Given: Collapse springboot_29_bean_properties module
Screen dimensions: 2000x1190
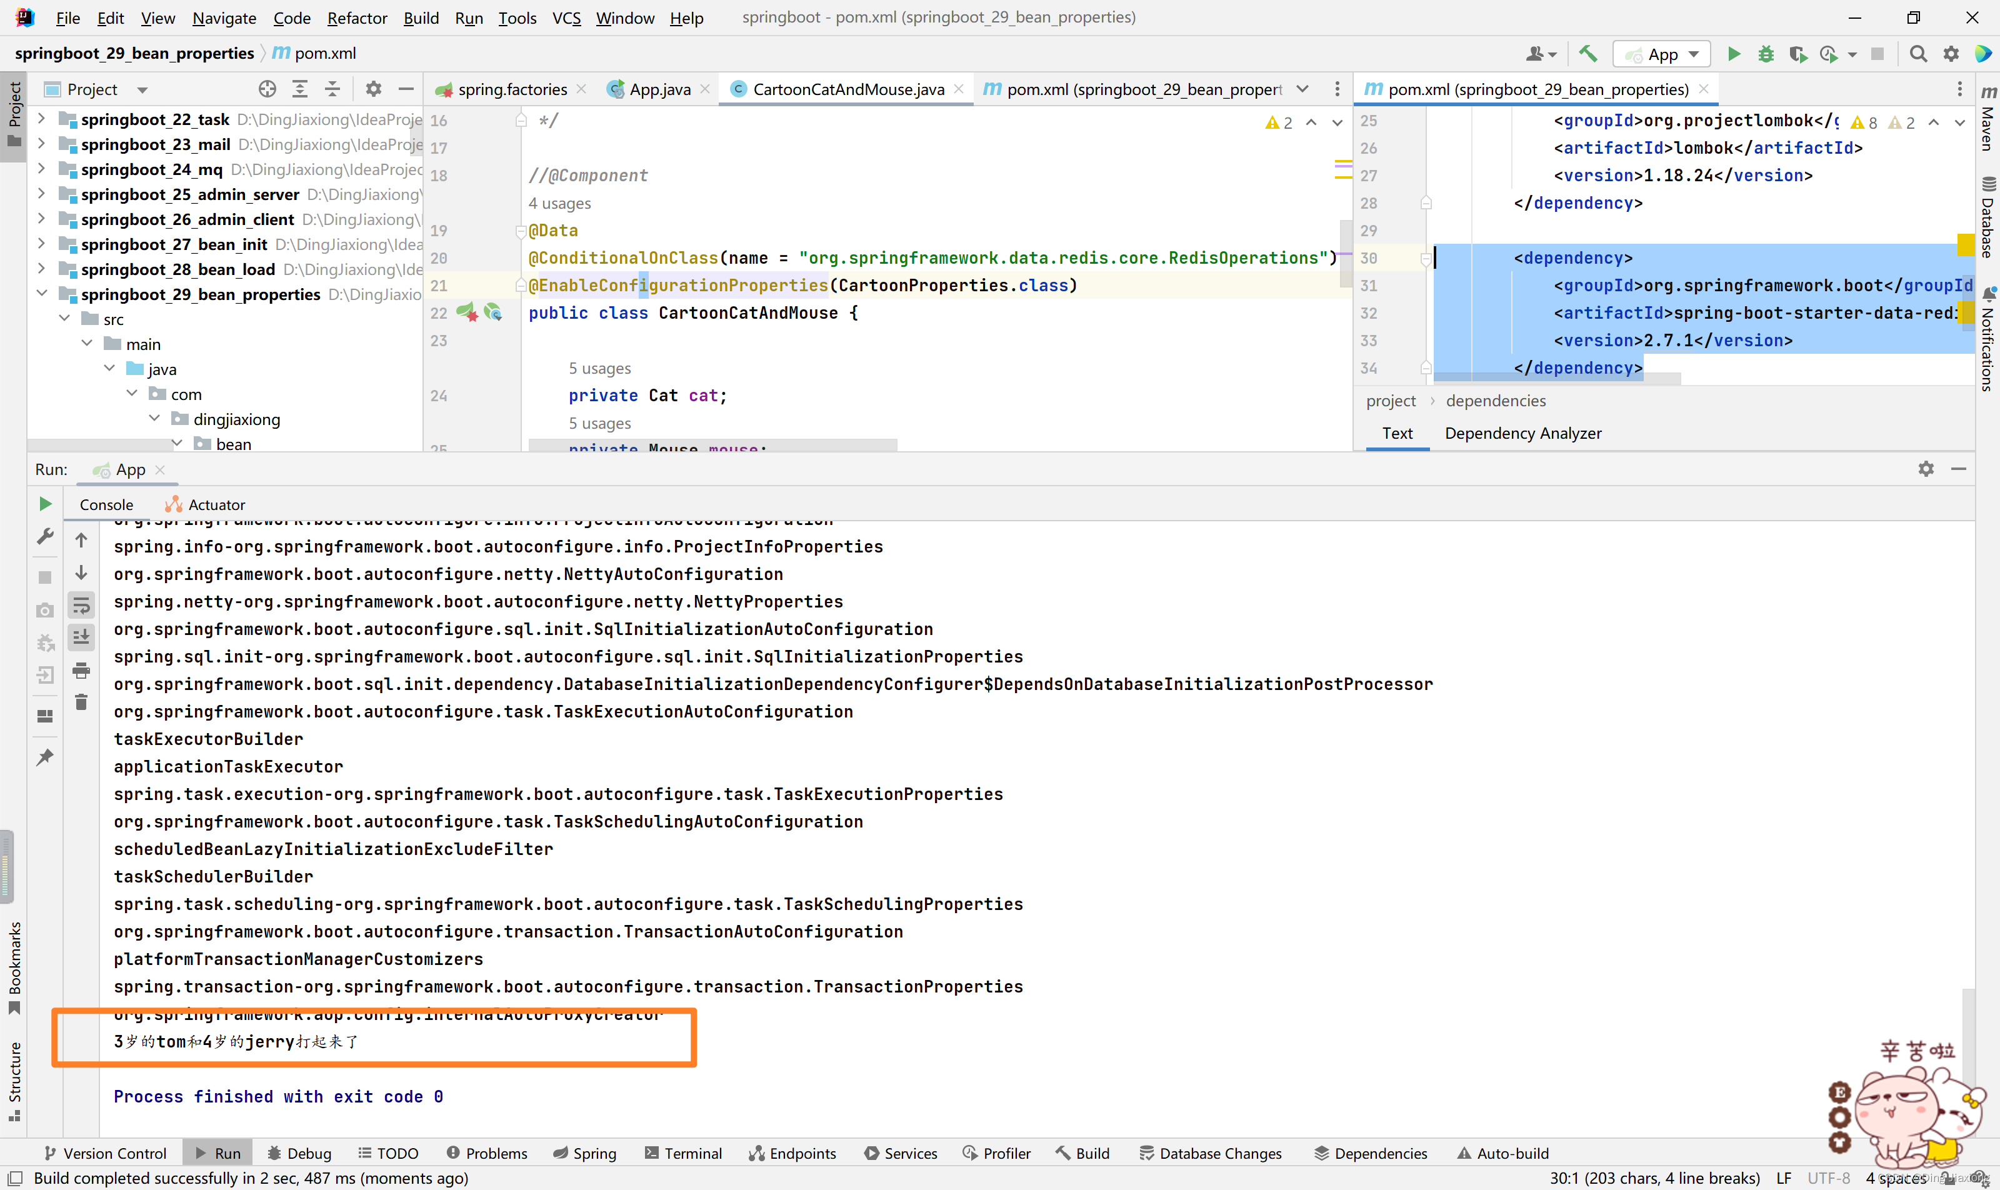Looking at the screenshot, I should [x=42, y=294].
